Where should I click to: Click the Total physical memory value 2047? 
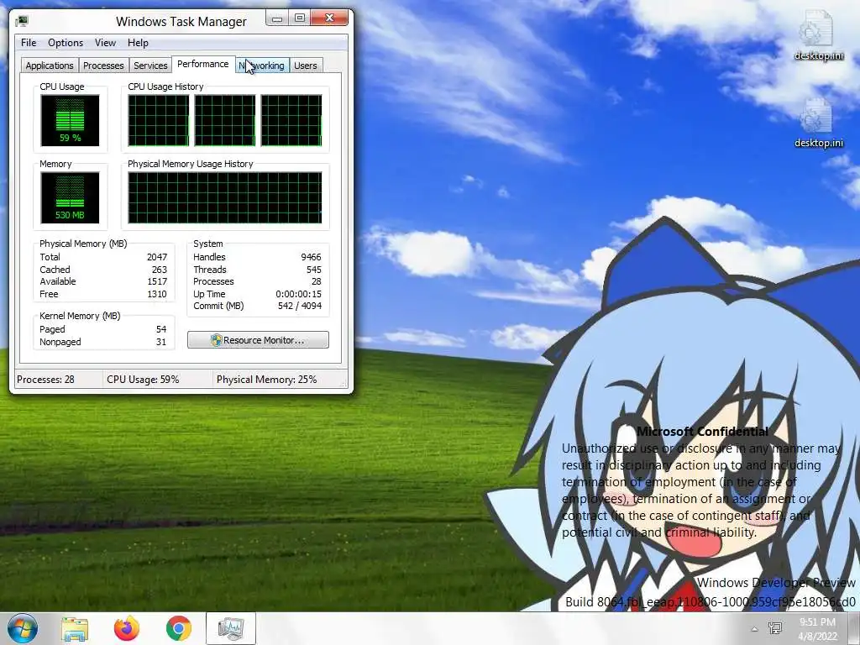click(x=157, y=257)
